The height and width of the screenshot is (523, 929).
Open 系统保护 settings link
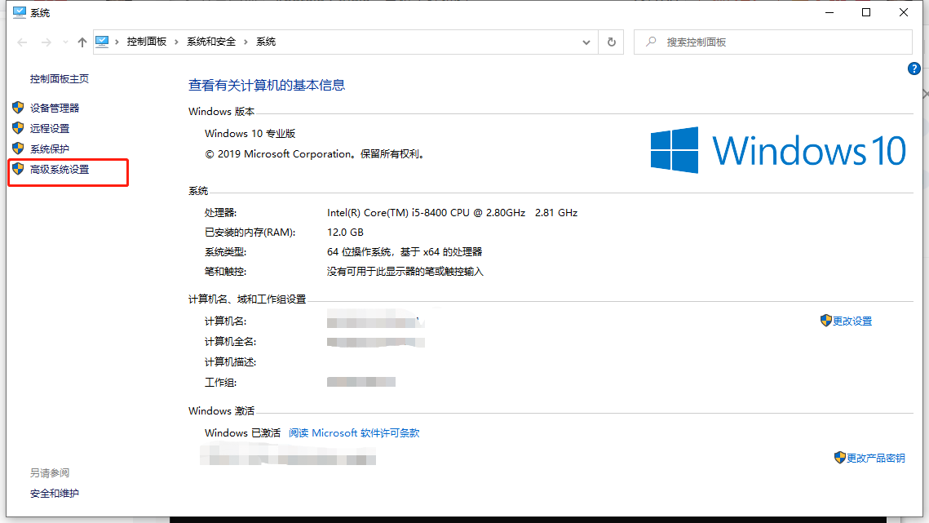(x=50, y=148)
